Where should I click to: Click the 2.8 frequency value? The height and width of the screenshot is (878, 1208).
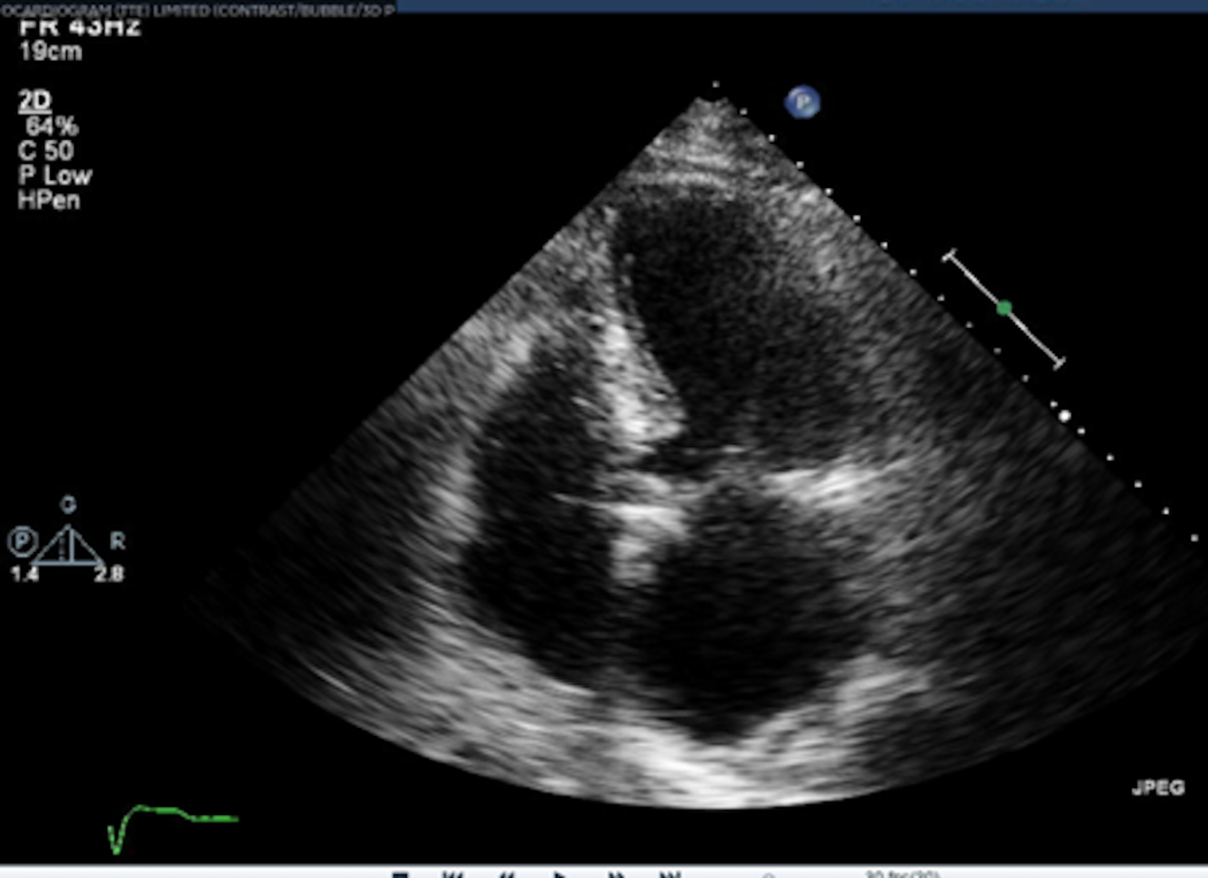109,574
